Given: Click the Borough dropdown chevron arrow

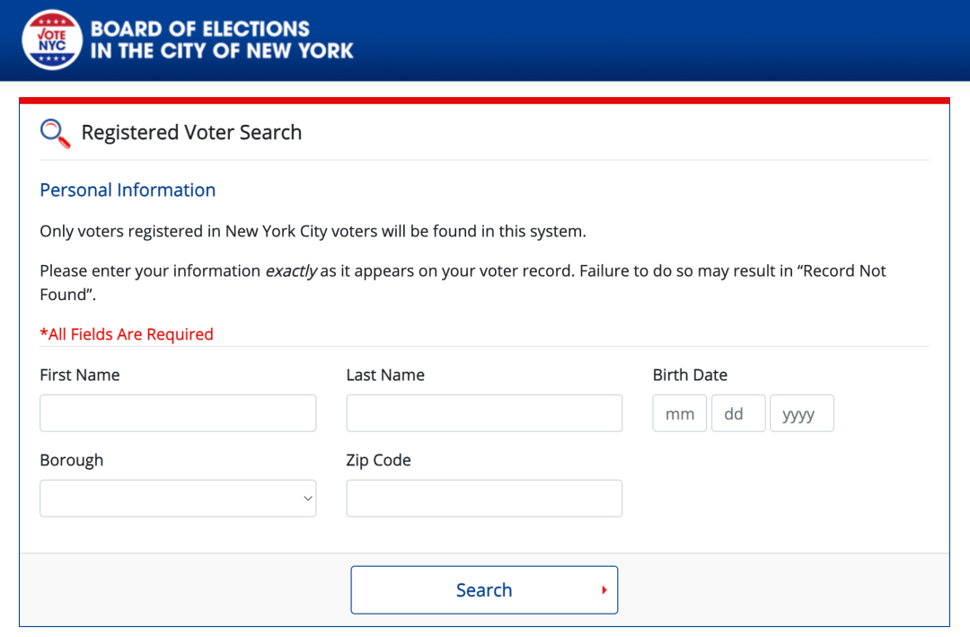Looking at the screenshot, I should 307,499.
